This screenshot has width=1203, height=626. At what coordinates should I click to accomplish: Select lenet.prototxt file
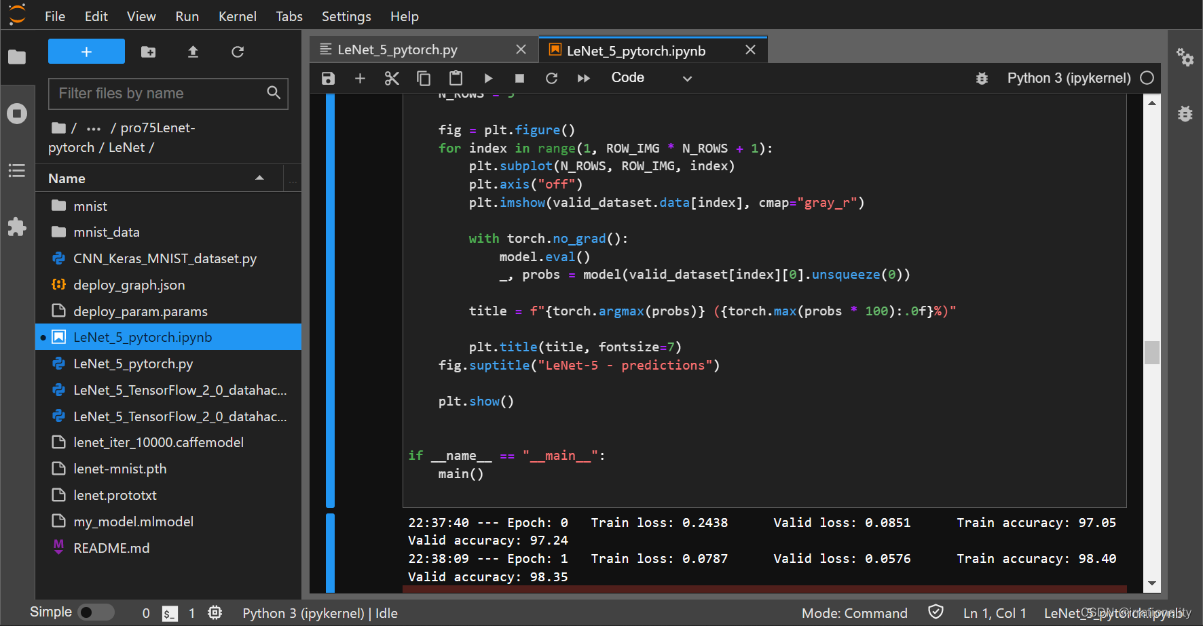click(168, 495)
